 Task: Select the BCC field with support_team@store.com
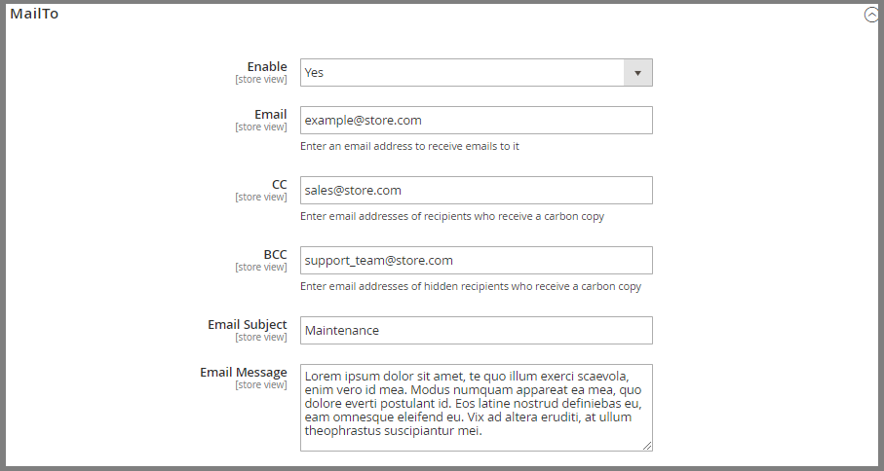476,261
